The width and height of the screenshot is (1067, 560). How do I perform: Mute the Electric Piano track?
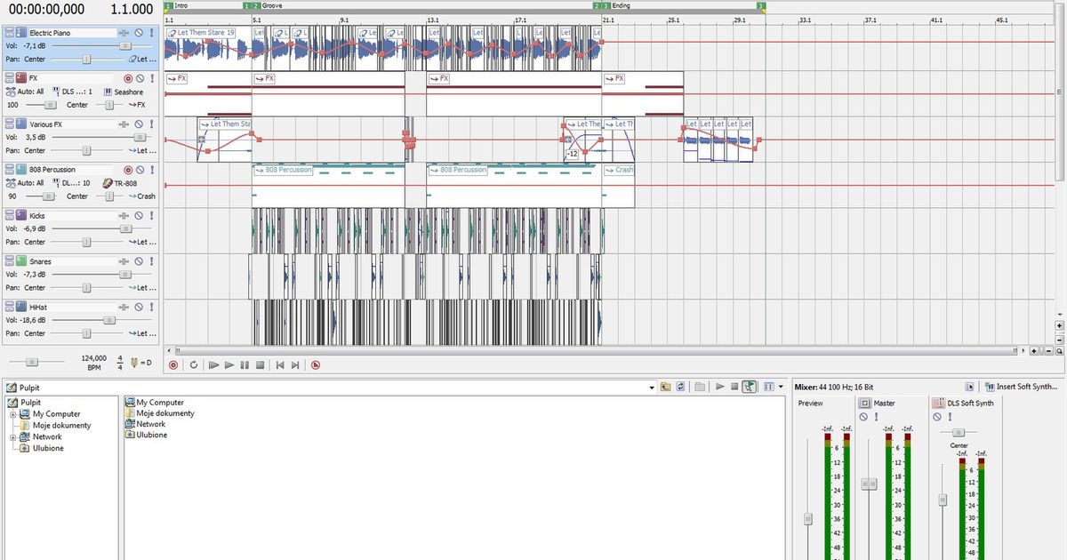[x=139, y=34]
